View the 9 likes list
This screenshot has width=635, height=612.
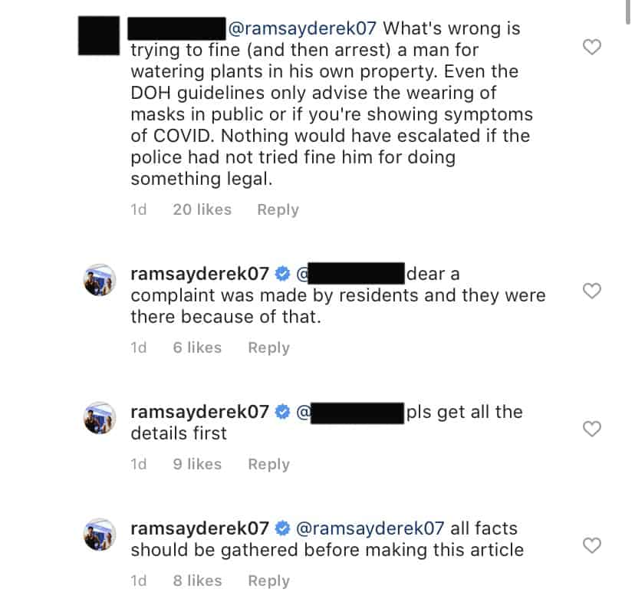(x=197, y=464)
